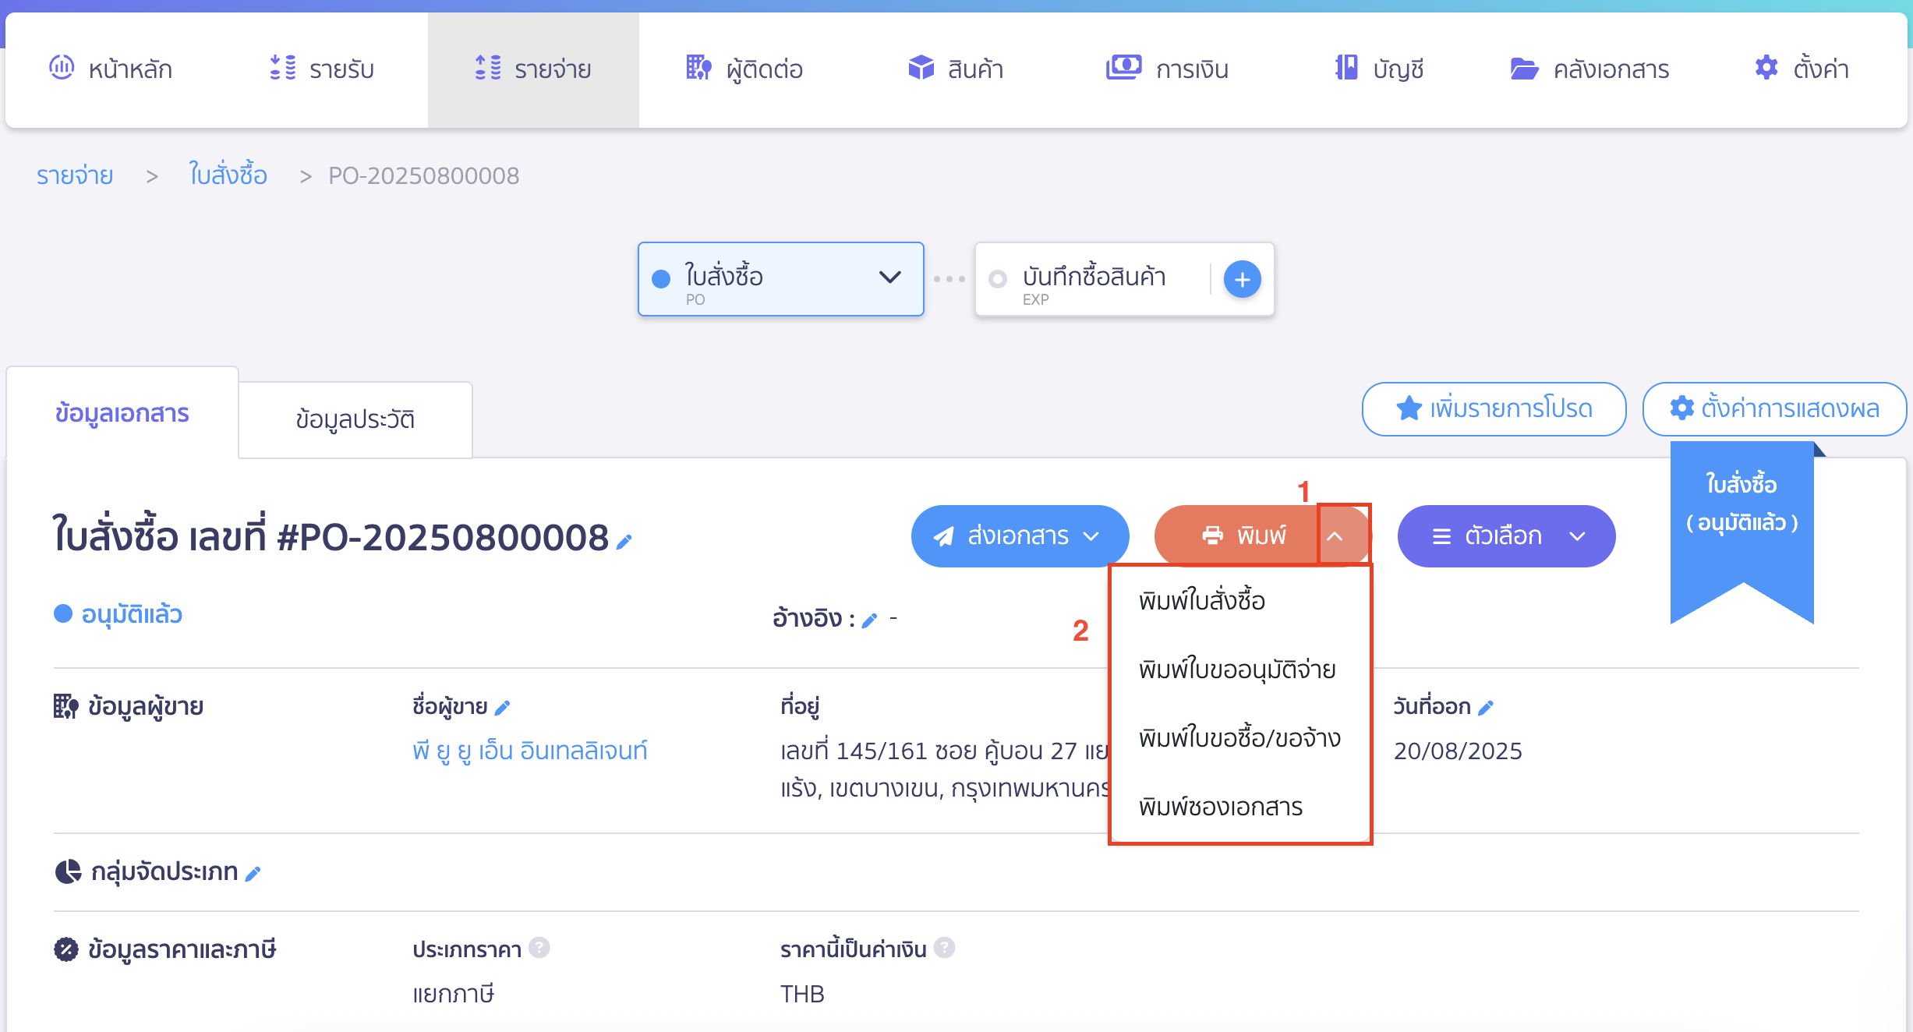Screen dimensions: 1913x1032
Task: Click the date value 20/08/2025
Action: click(1458, 751)
